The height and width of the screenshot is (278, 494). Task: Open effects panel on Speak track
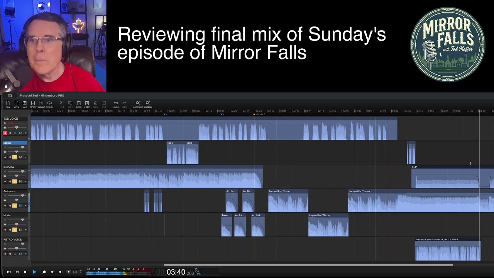point(20,157)
